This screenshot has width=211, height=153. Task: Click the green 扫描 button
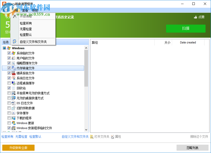[186, 28]
